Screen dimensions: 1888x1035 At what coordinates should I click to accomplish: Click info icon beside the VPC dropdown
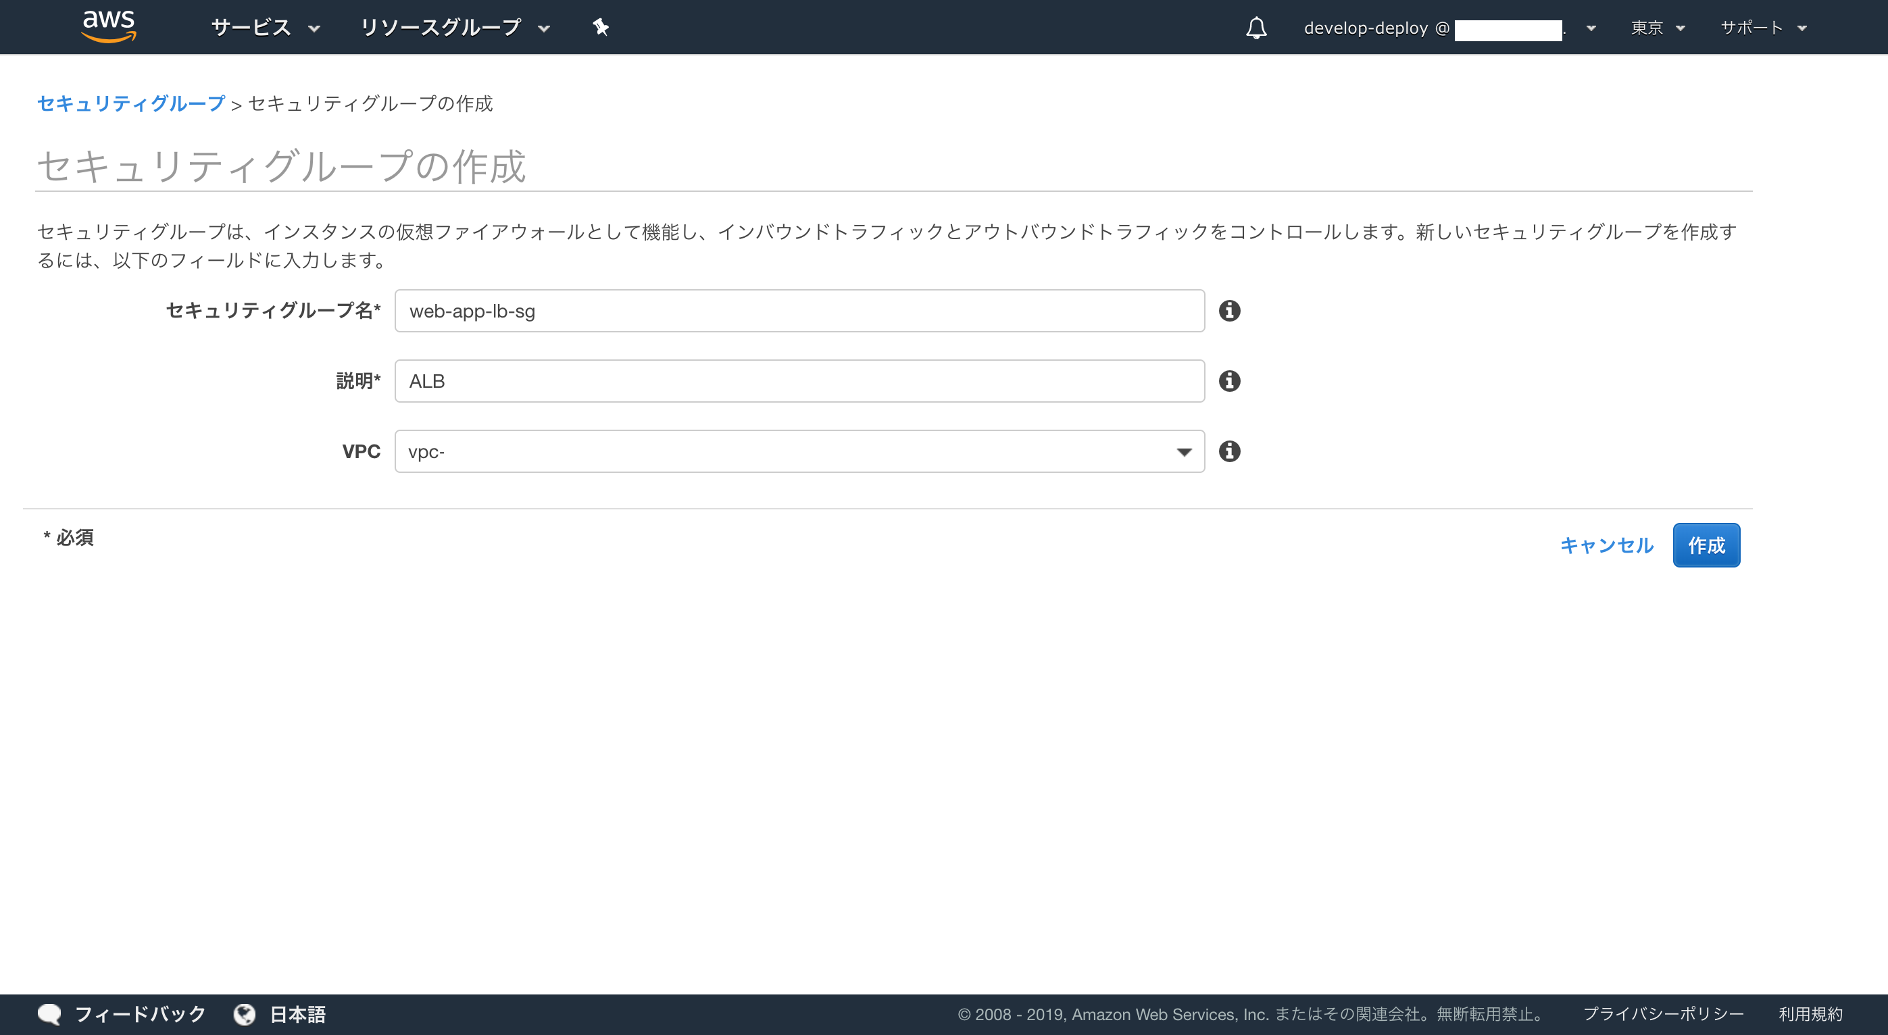click(1229, 451)
